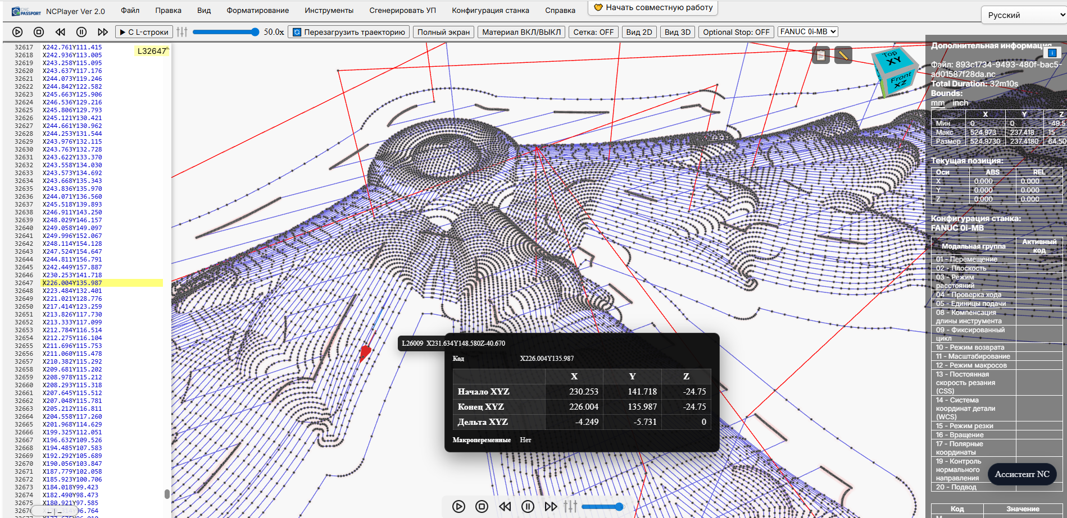Start collaboration with Начать совместную работу

[653, 7]
